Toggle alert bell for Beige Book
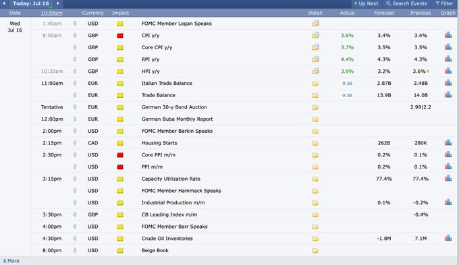Viewport: 459px width, 265px height. (x=75, y=250)
